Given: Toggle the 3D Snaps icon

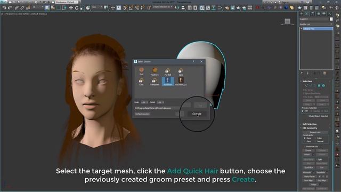Looking at the screenshot, I should (125, 8).
